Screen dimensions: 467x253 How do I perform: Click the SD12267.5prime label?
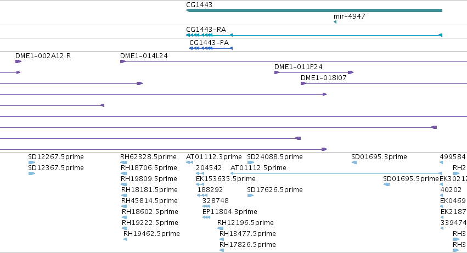pyautogui.click(x=56, y=157)
